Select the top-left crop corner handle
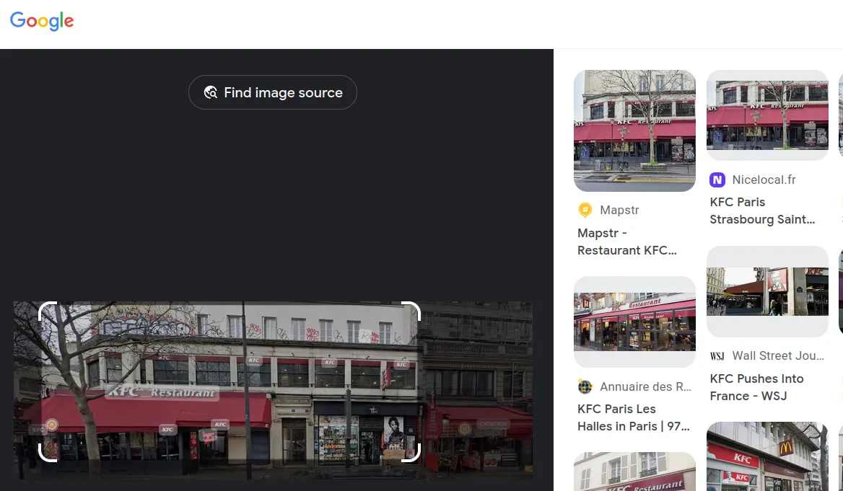The width and height of the screenshot is (843, 491). pyautogui.click(x=45, y=309)
